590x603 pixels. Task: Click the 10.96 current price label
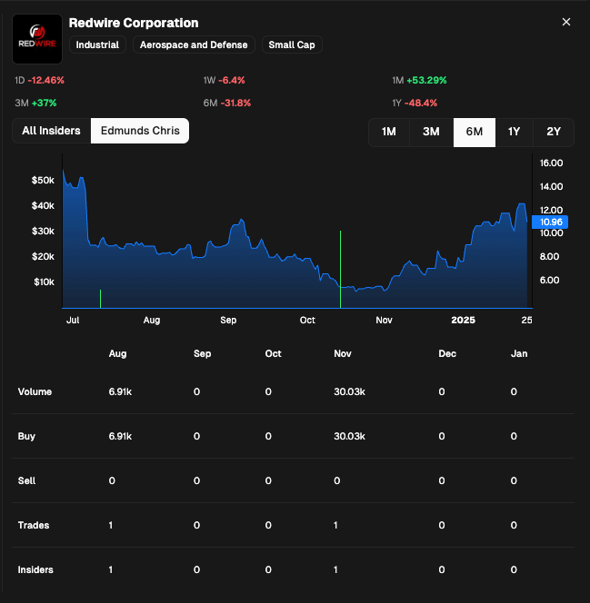coord(550,222)
